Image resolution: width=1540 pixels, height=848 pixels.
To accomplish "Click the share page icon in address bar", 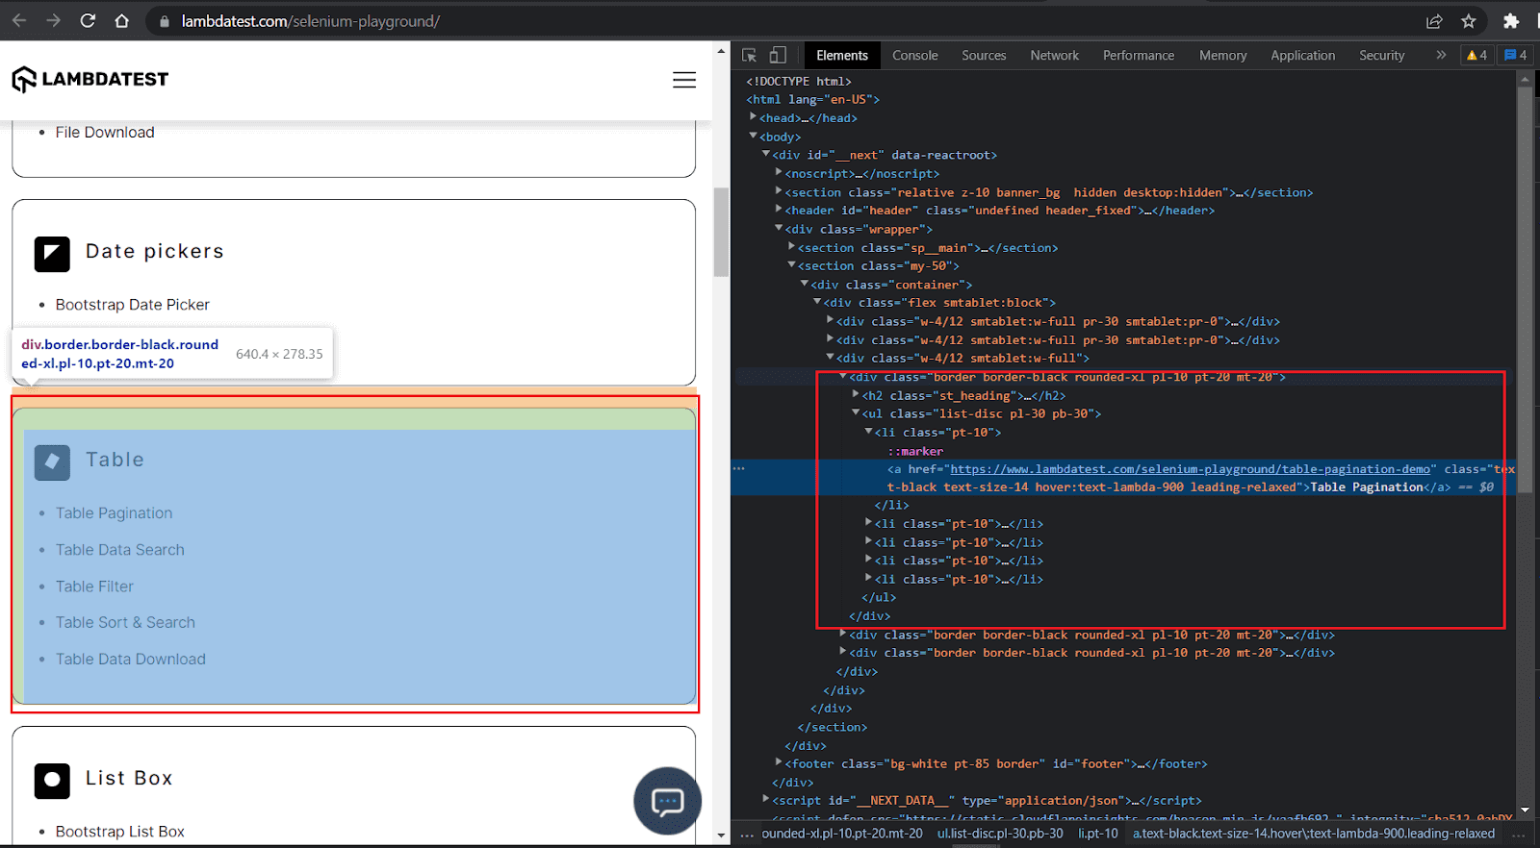I will point(1434,21).
